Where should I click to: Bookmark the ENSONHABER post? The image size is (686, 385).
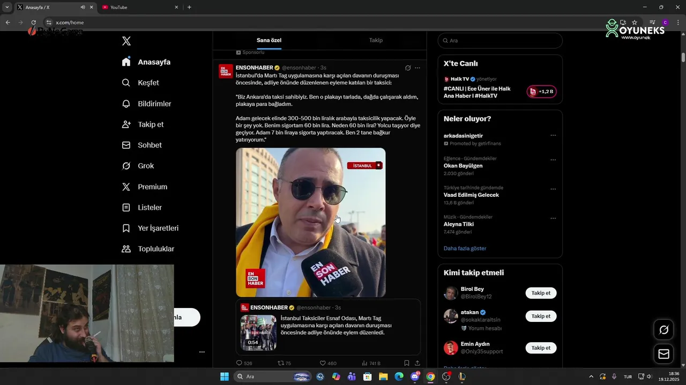pos(407,363)
